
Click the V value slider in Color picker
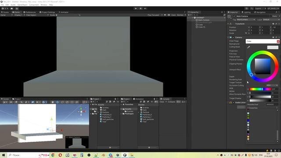(x=260, y=97)
